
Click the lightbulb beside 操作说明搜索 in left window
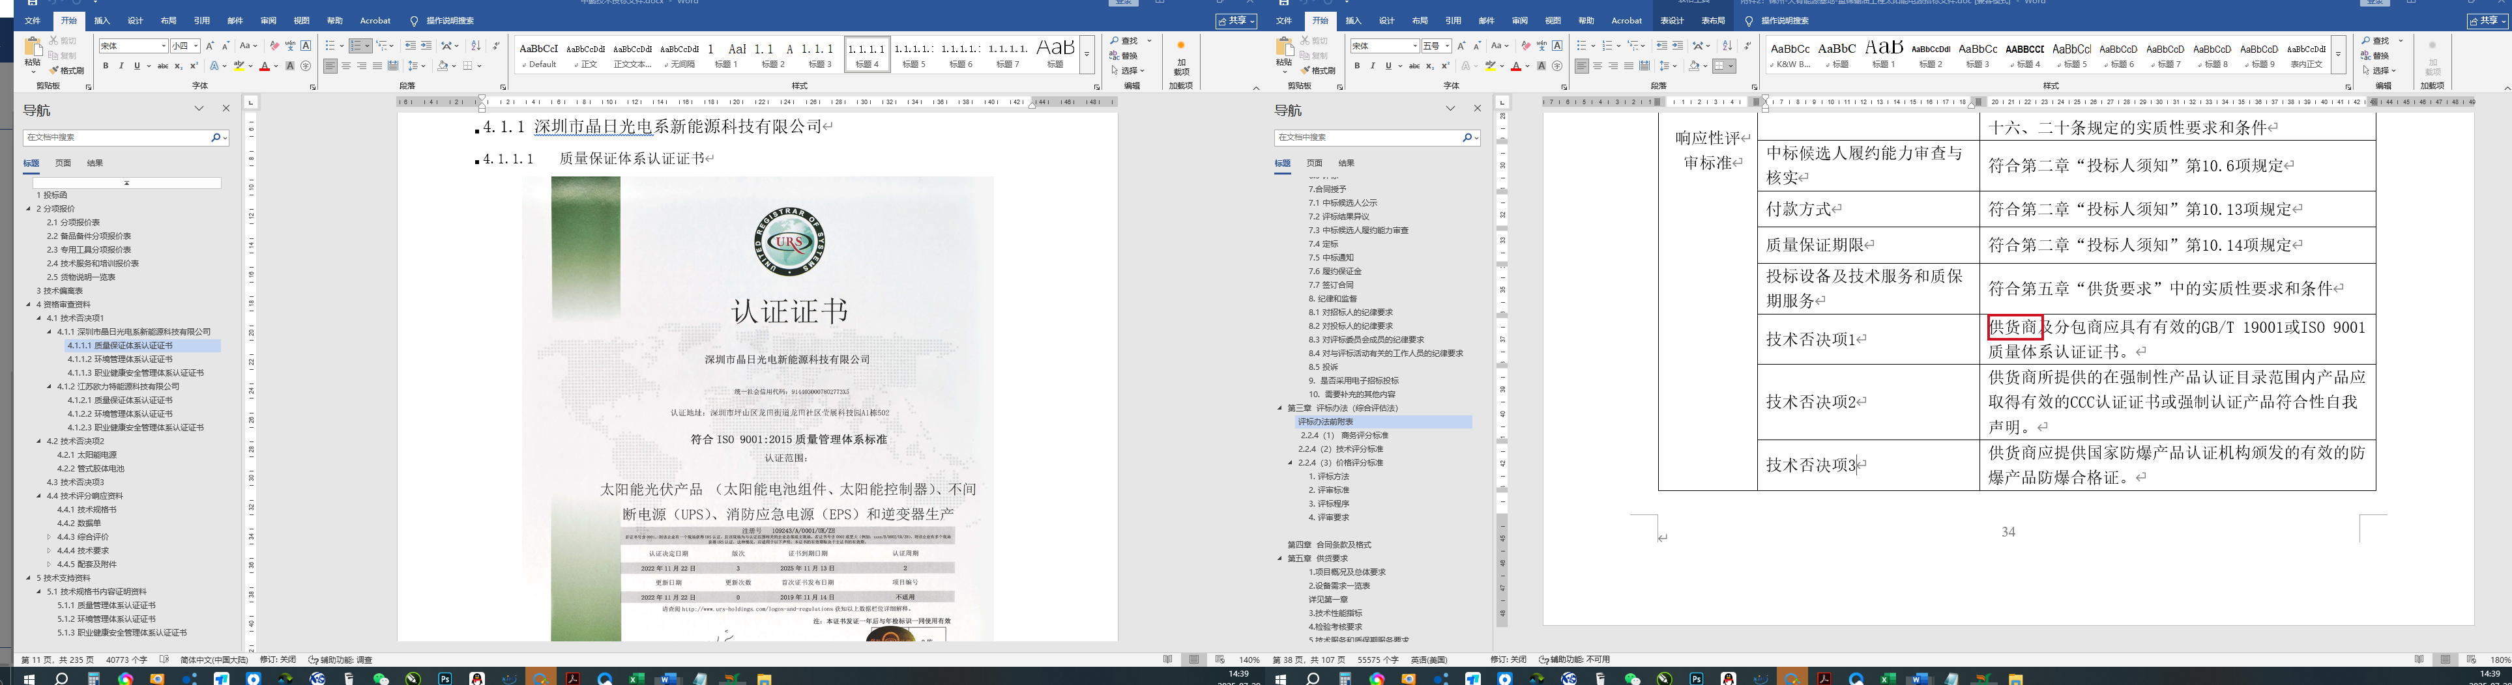point(413,20)
